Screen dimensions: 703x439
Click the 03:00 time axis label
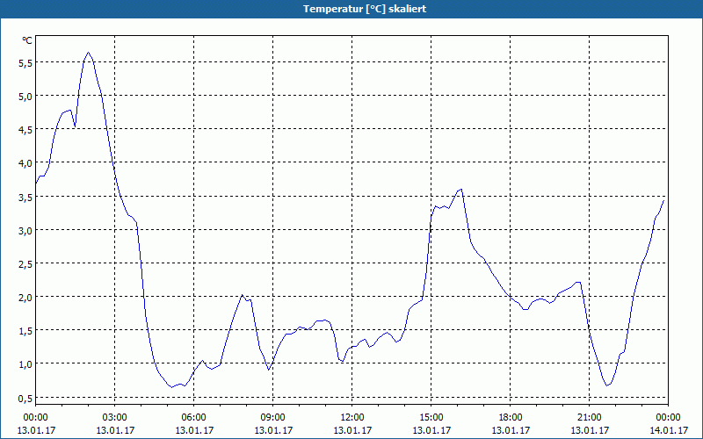click(115, 418)
